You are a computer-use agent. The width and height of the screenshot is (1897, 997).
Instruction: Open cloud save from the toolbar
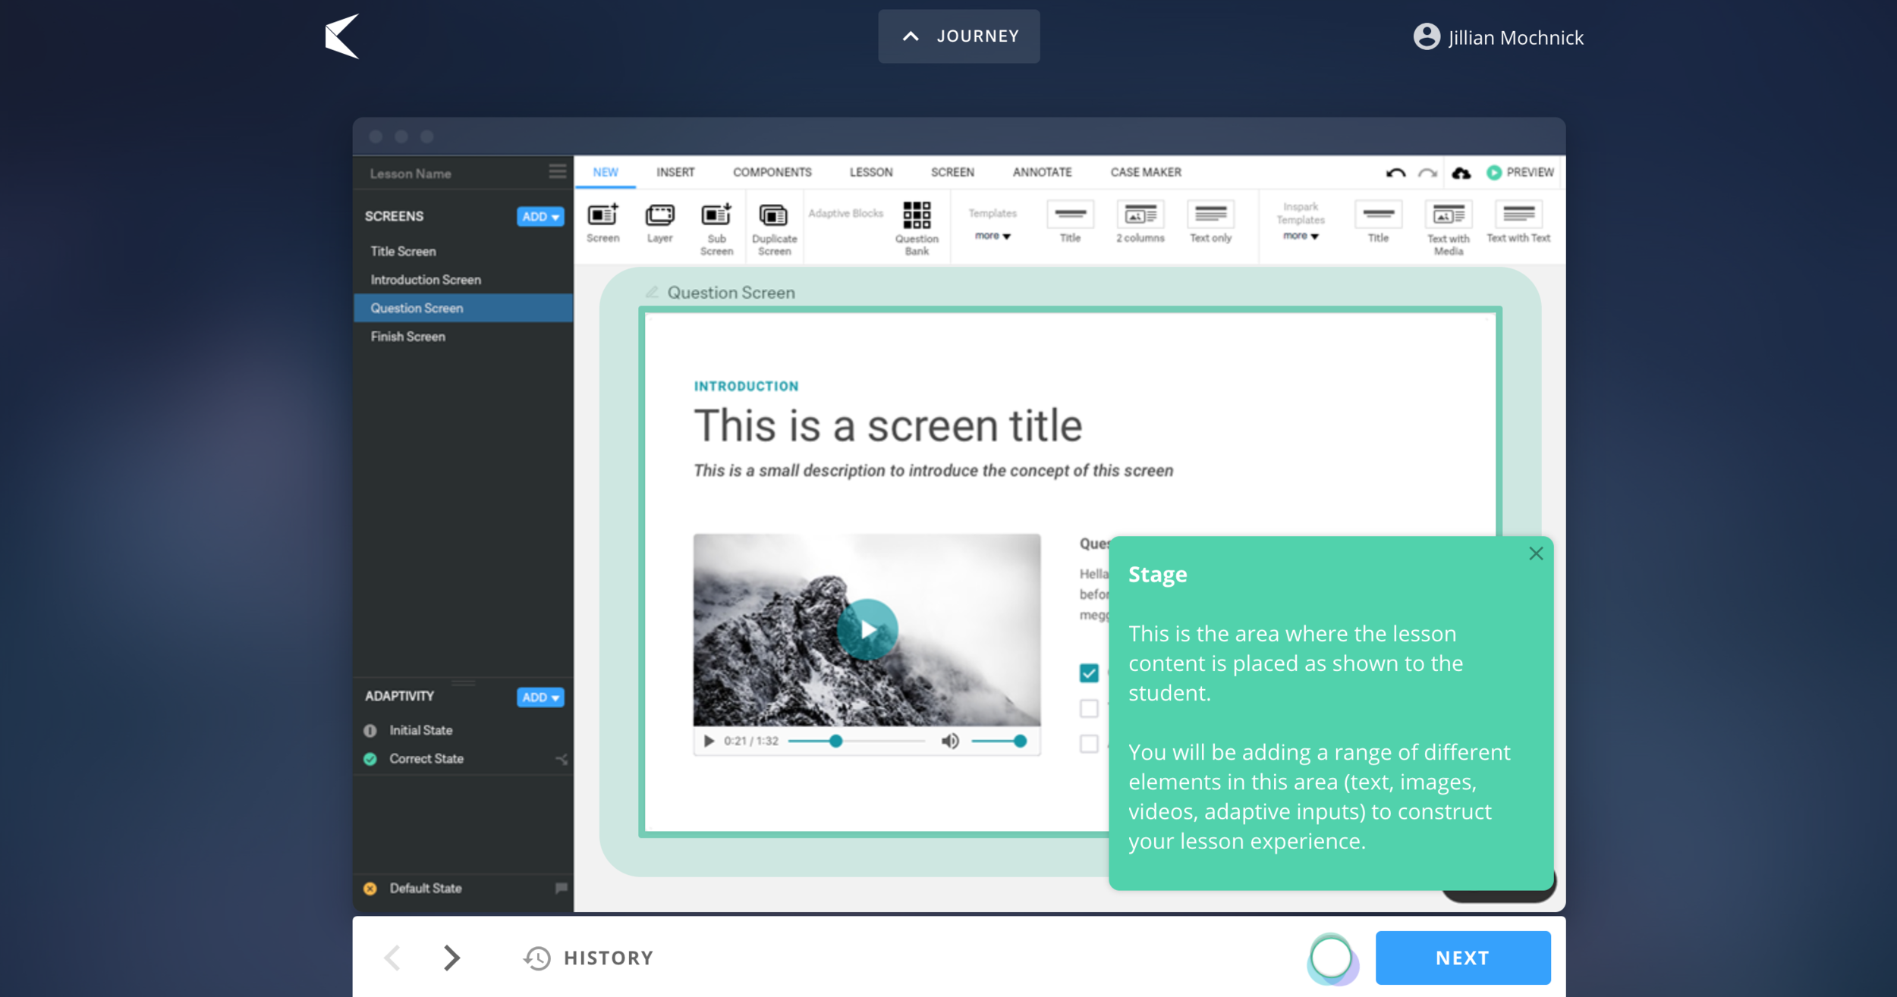[x=1459, y=172]
